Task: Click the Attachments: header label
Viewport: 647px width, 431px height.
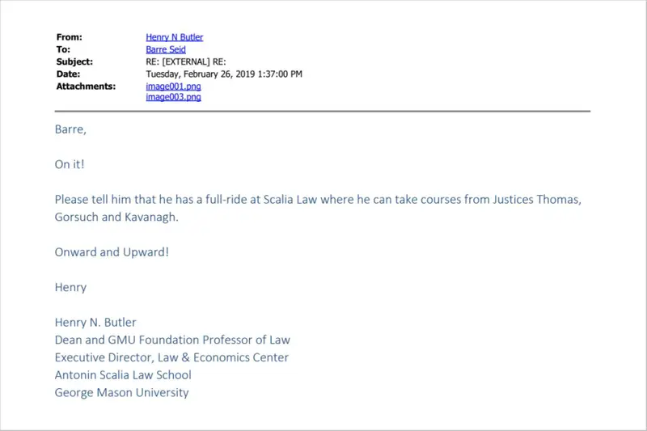Action: (86, 87)
